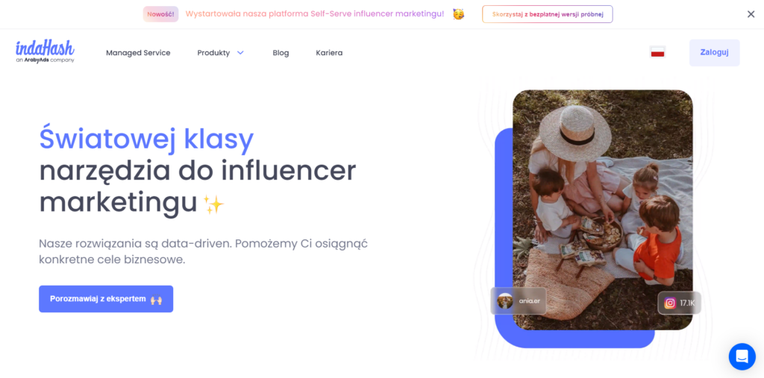Click the Self-Serve platform announcement text

(315, 13)
